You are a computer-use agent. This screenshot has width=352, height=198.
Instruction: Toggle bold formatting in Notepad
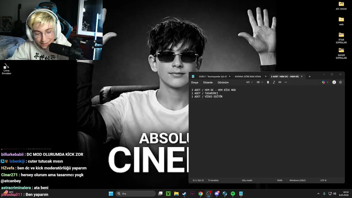click(x=268, y=82)
